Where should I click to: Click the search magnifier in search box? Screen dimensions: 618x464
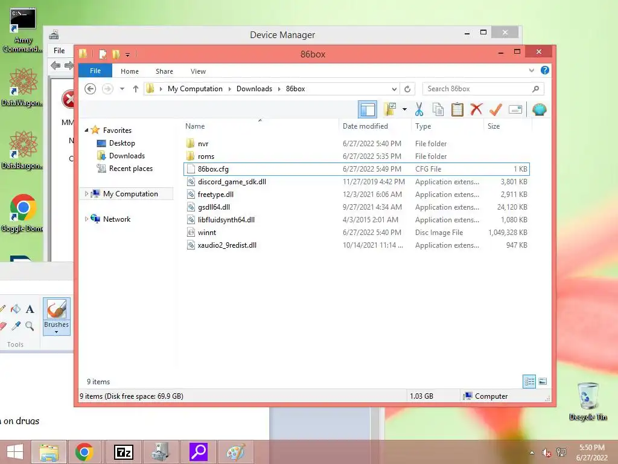point(536,89)
